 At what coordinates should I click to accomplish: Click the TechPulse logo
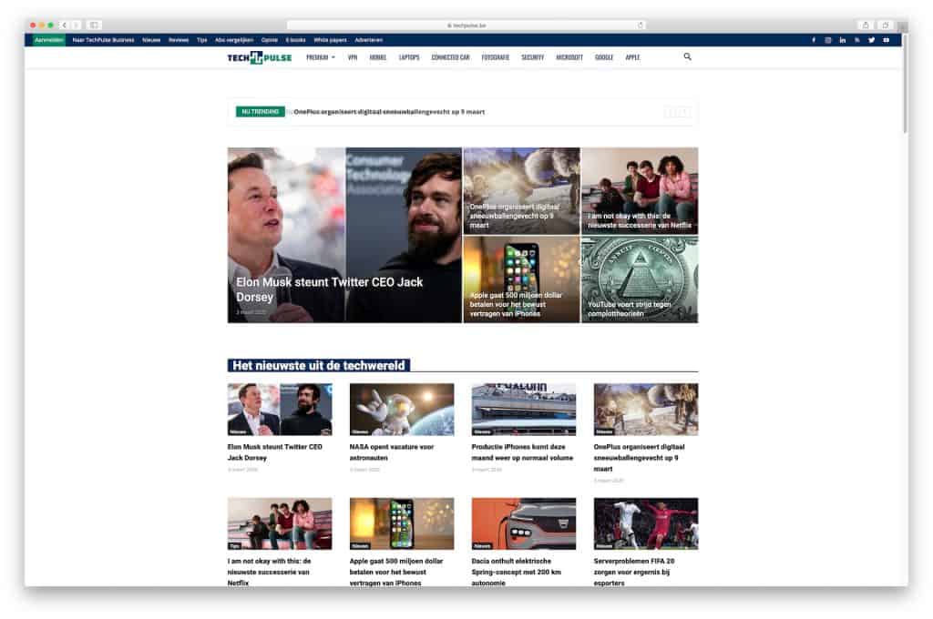(x=260, y=57)
